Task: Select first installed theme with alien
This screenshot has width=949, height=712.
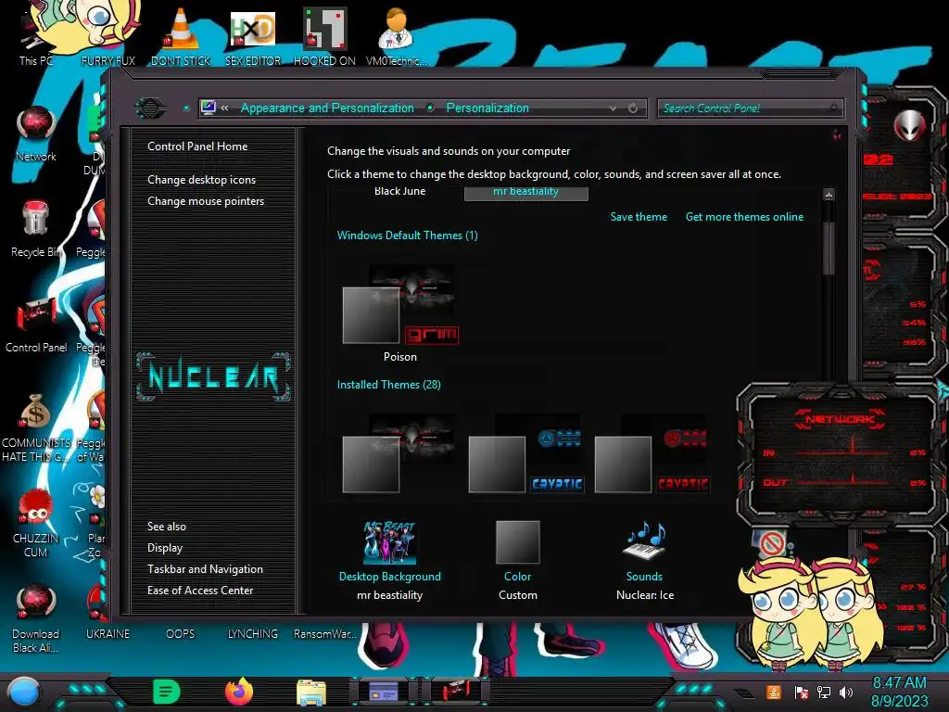Action: click(400, 454)
